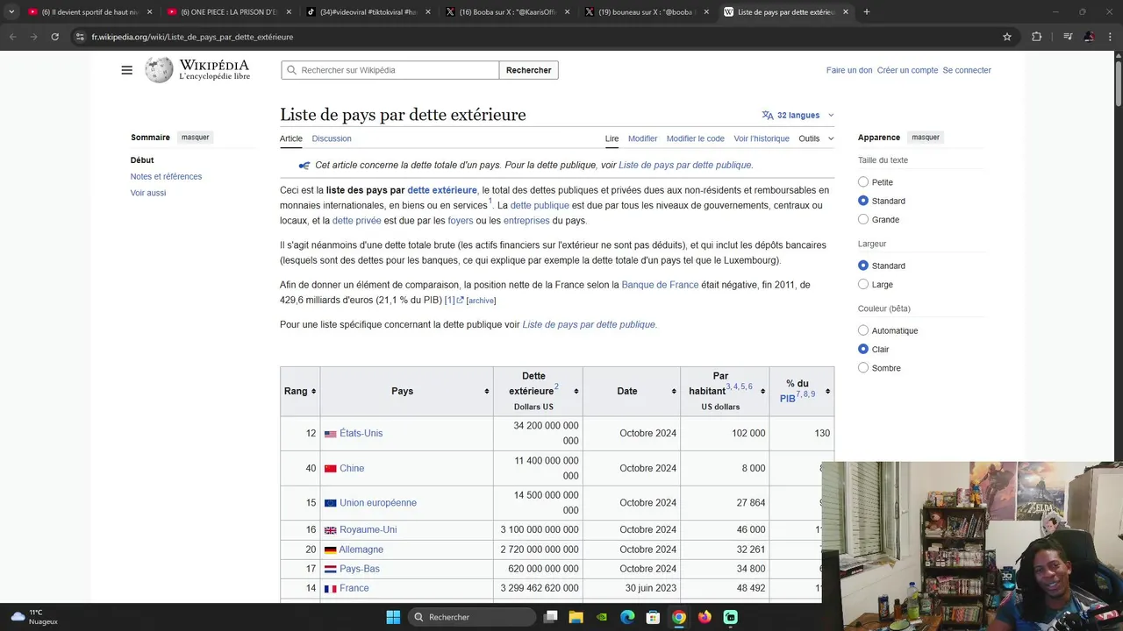This screenshot has height=631, width=1123.
Task: Open the Modifier tab
Action: point(642,138)
